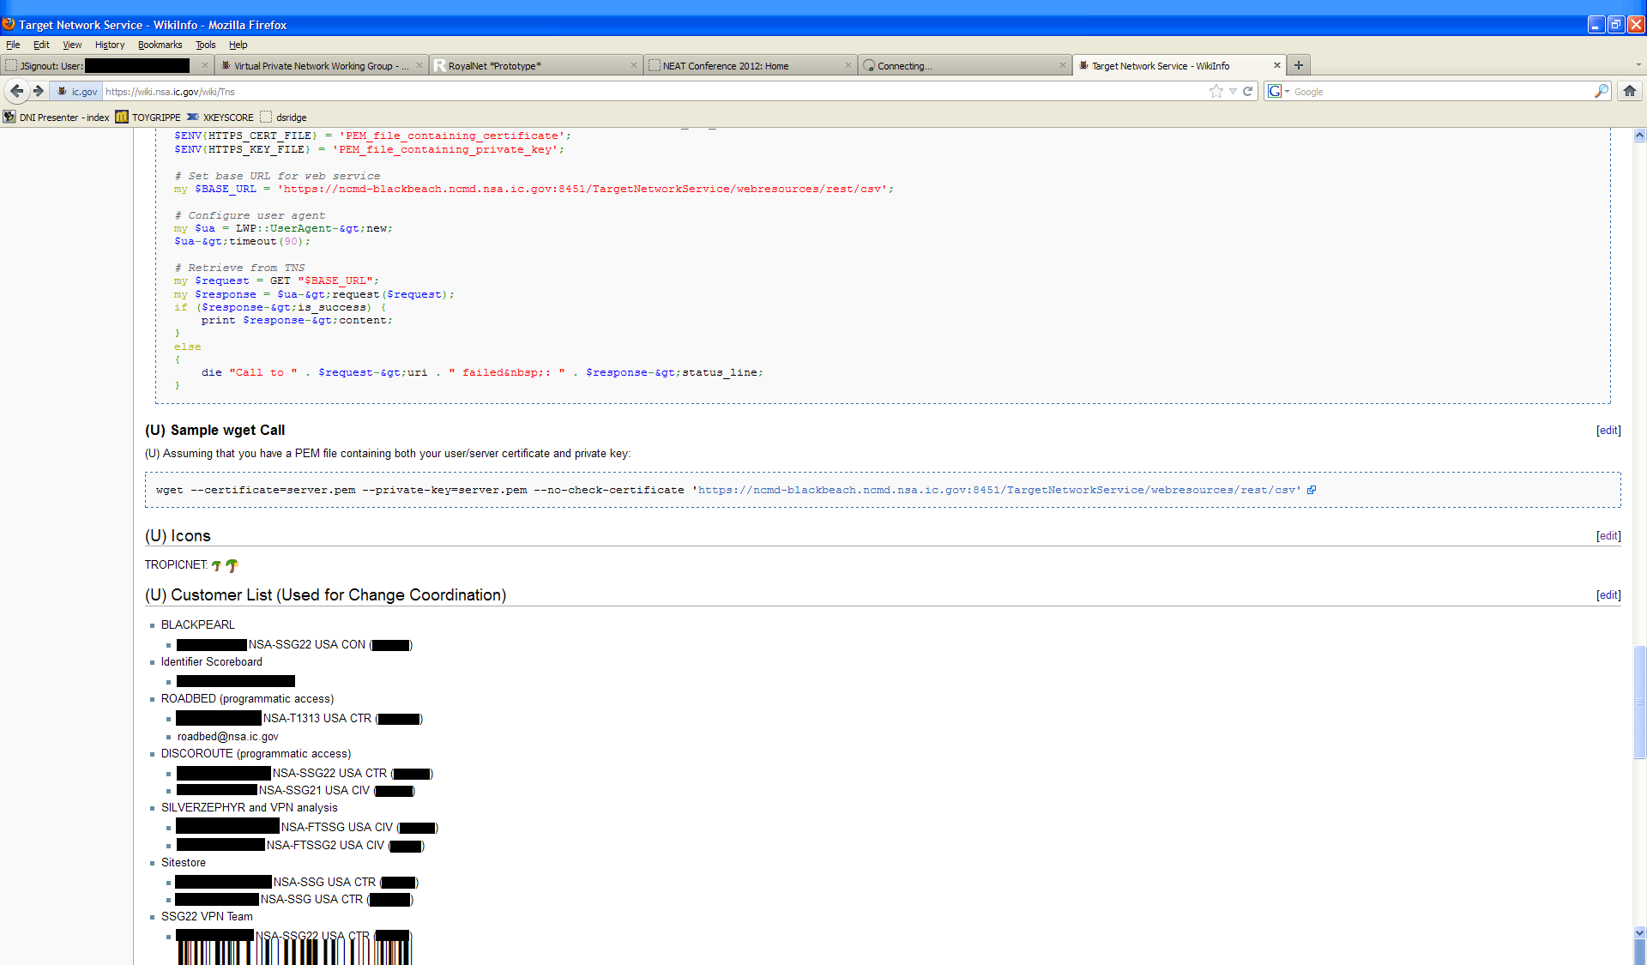Edit the Sample wget Call section

[1608, 431]
